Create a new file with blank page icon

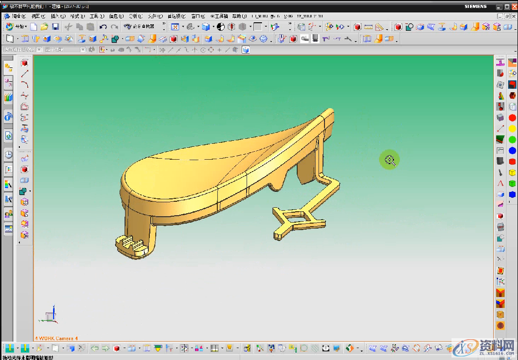(x=34, y=27)
